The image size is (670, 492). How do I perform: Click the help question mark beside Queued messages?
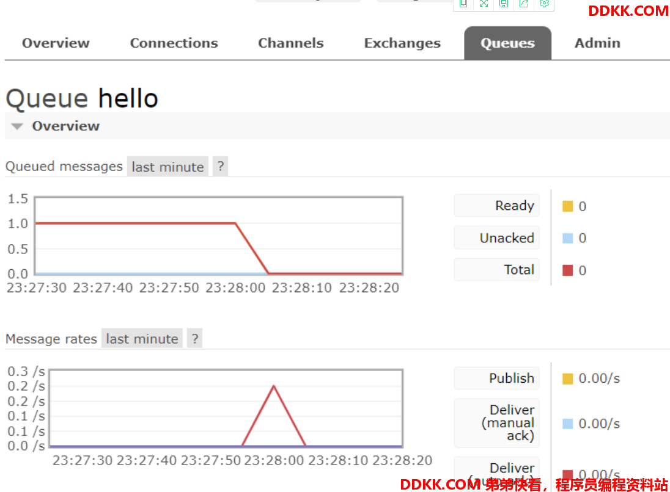tap(220, 167)
